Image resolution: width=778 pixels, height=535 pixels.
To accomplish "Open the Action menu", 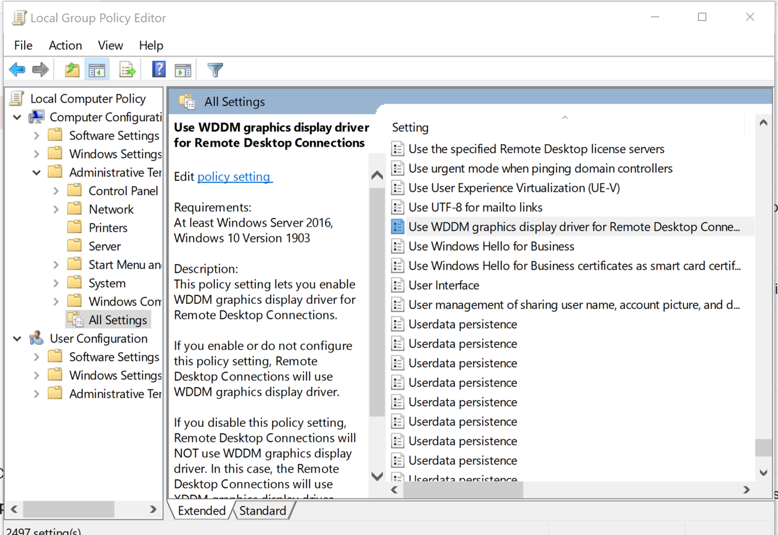I will pyautogui.click(x=65, y=45).
